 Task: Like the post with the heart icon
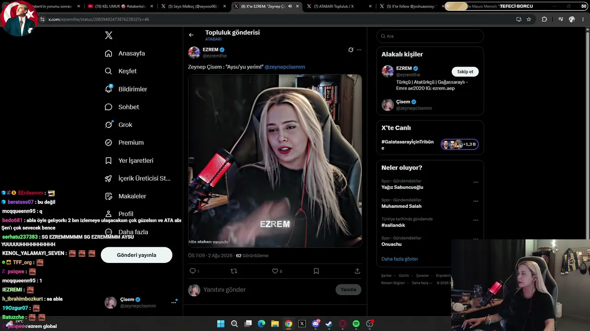[275, 271]
